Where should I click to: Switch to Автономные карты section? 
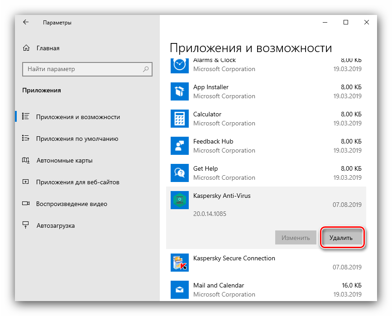[64, 160]
